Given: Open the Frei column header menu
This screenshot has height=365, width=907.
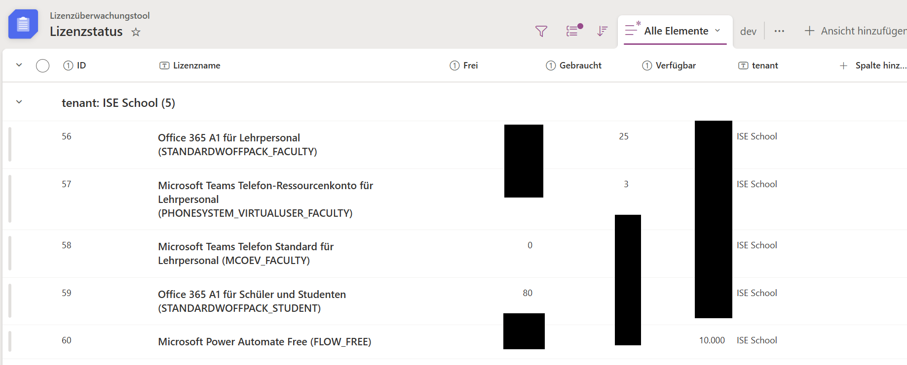Looking at the screenshot, I should [464, 66].
